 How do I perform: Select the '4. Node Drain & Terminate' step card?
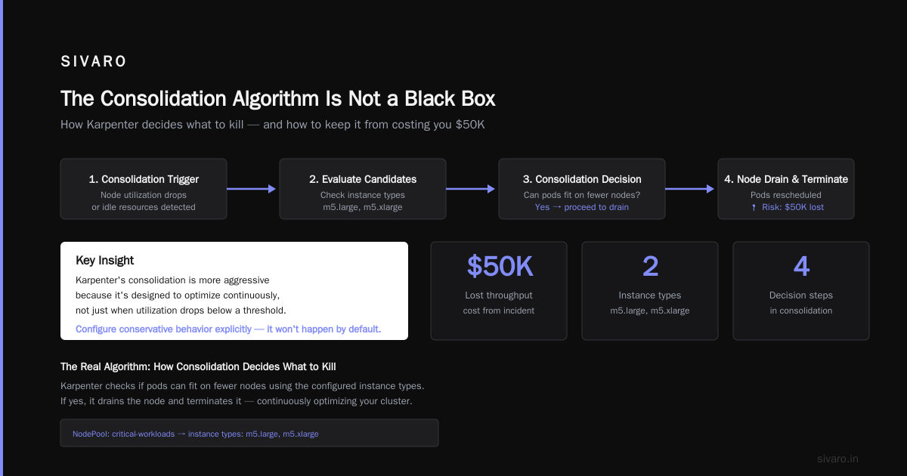pos(786,189)
